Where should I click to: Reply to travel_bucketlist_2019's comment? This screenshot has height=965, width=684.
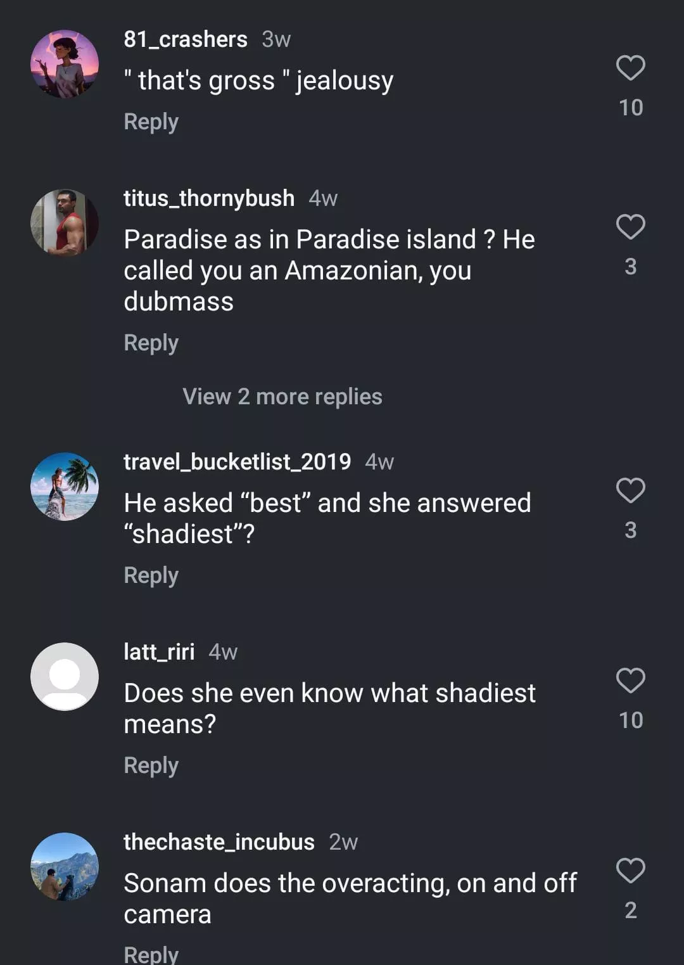click(x=151, y=575)
